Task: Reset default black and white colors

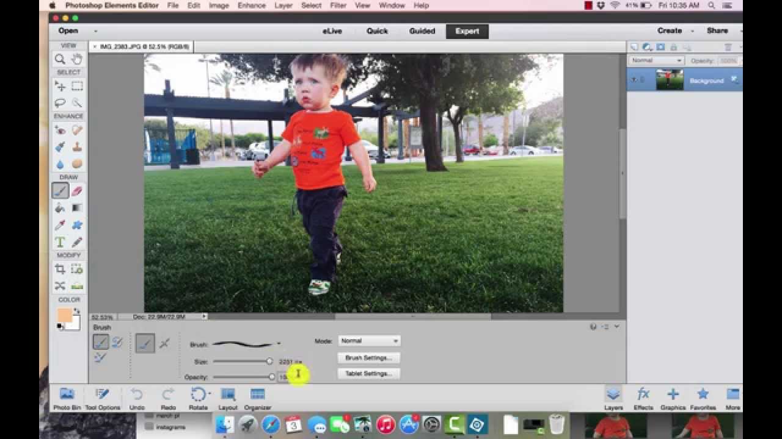Action: (x=60, y=327)
